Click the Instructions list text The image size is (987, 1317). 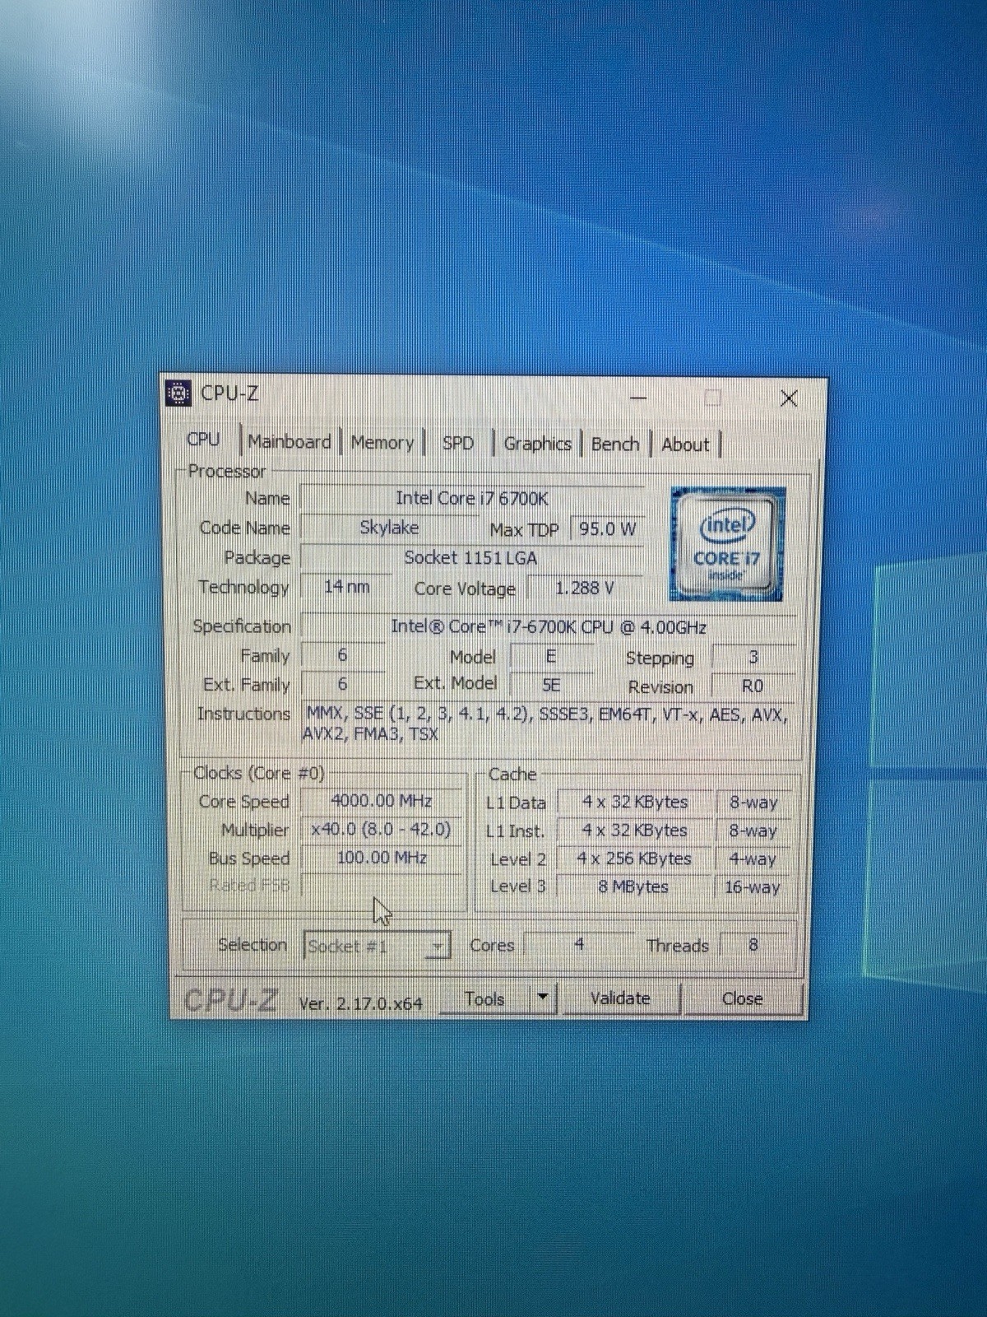(546, 724)
